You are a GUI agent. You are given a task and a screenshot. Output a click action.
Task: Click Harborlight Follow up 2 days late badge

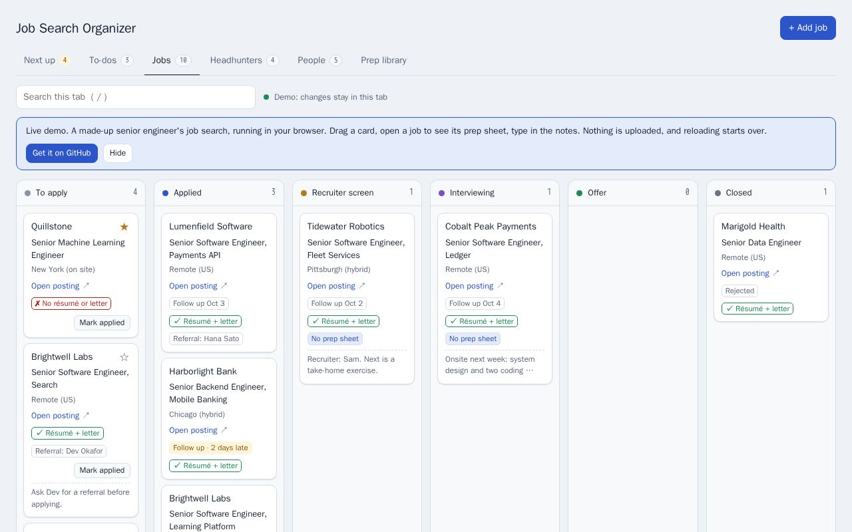point(210,448)
